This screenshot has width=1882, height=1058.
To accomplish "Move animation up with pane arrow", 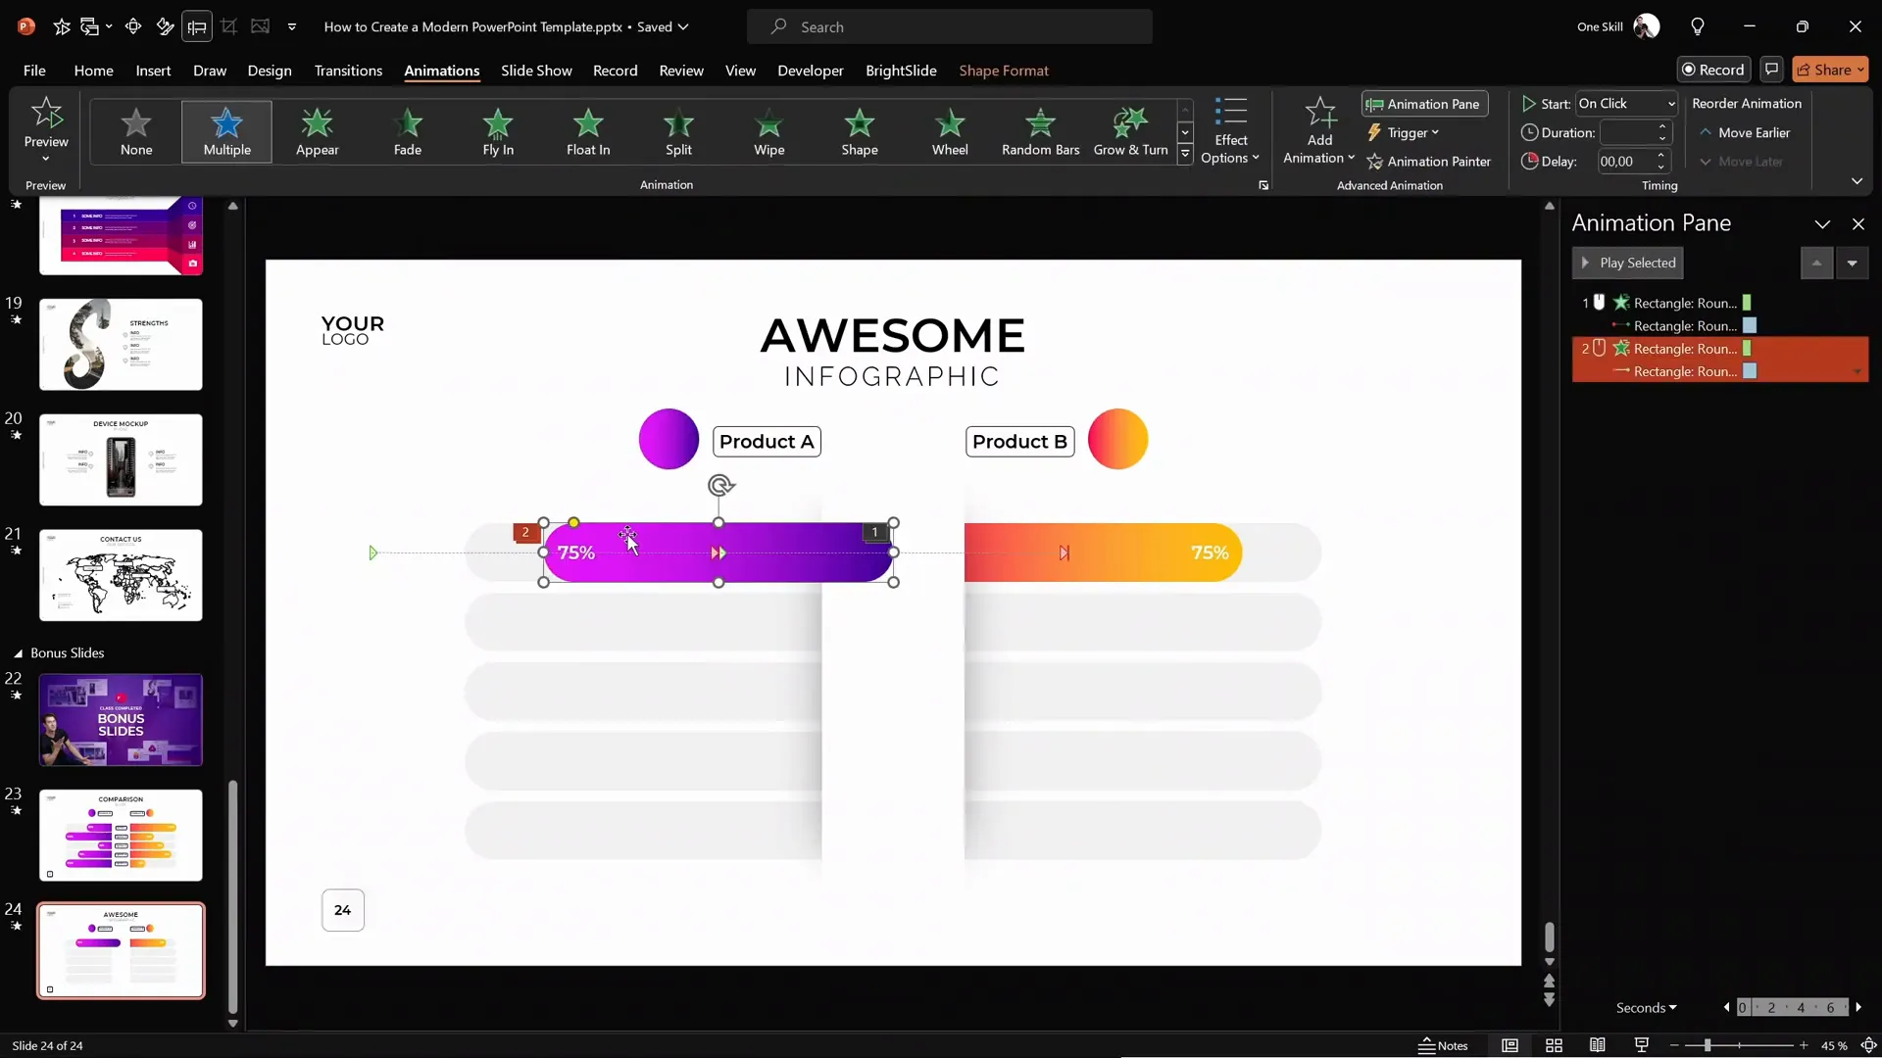I will [x=1816, y=264].
